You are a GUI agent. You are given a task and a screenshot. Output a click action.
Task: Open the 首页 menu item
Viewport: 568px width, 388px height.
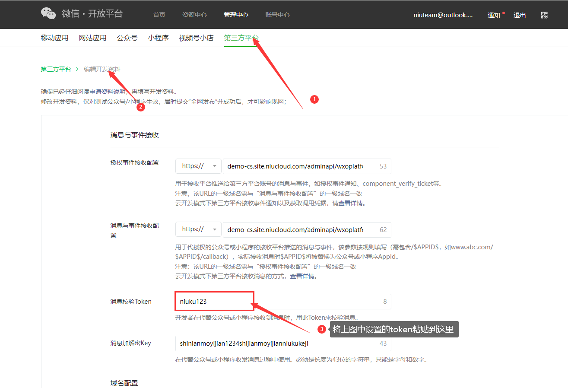tap(159, 15)
